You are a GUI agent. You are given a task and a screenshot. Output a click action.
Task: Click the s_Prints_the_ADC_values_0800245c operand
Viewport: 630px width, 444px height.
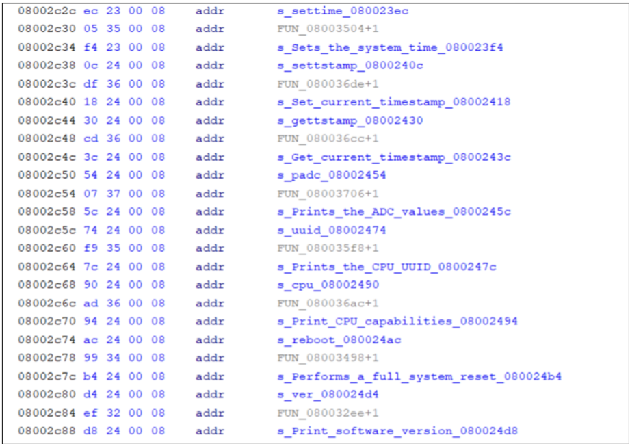click(x=393, y=211)
